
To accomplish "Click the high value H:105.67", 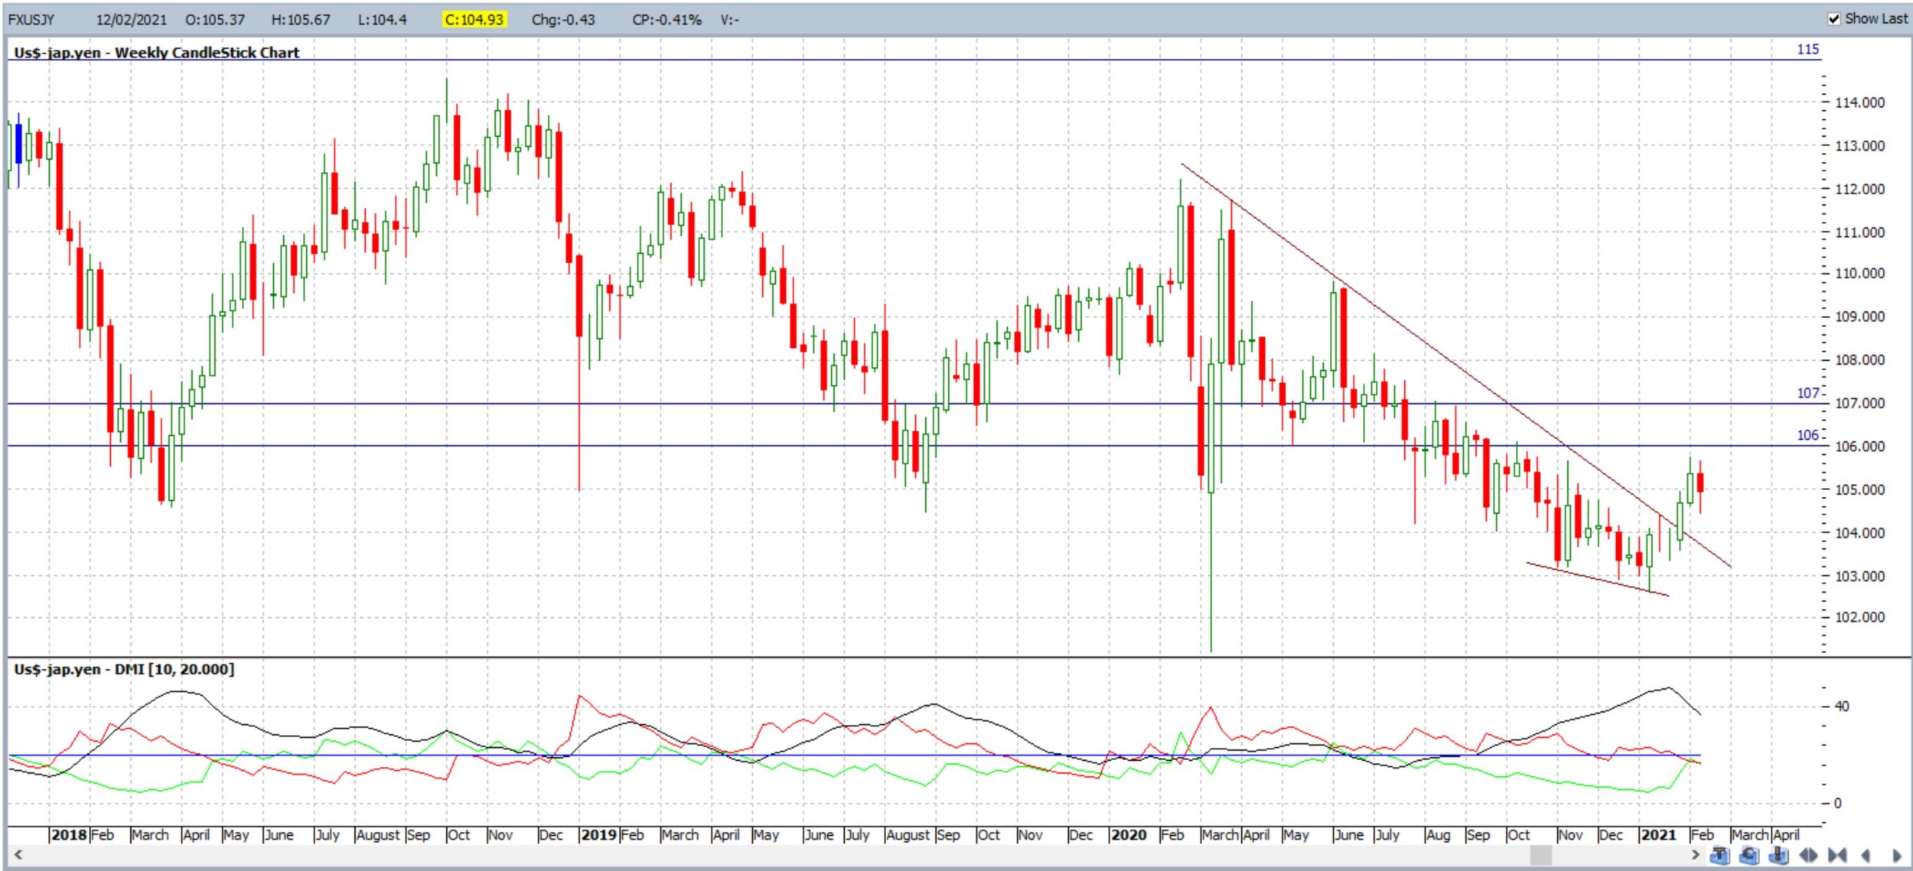I will point(301,20).
